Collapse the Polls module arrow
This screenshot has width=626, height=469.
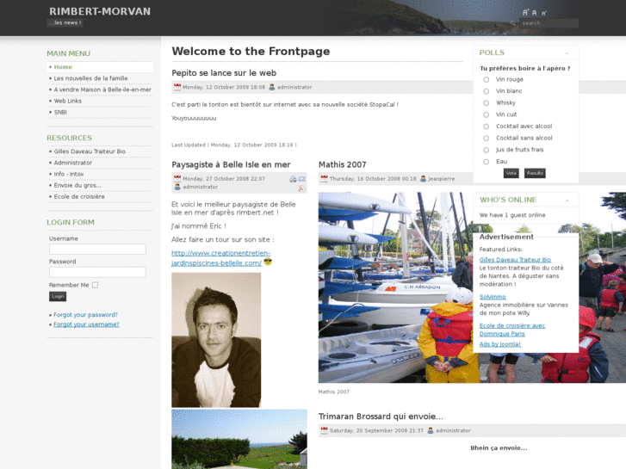(567, 53)
